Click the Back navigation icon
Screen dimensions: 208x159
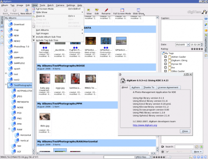coord(6,10)
